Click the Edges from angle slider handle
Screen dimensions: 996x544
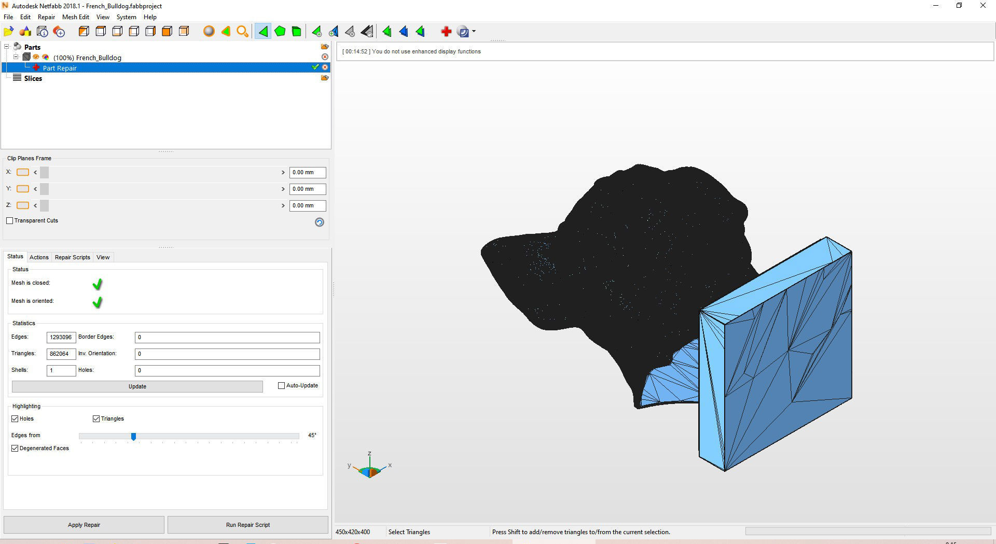click(x=133, y=437)
